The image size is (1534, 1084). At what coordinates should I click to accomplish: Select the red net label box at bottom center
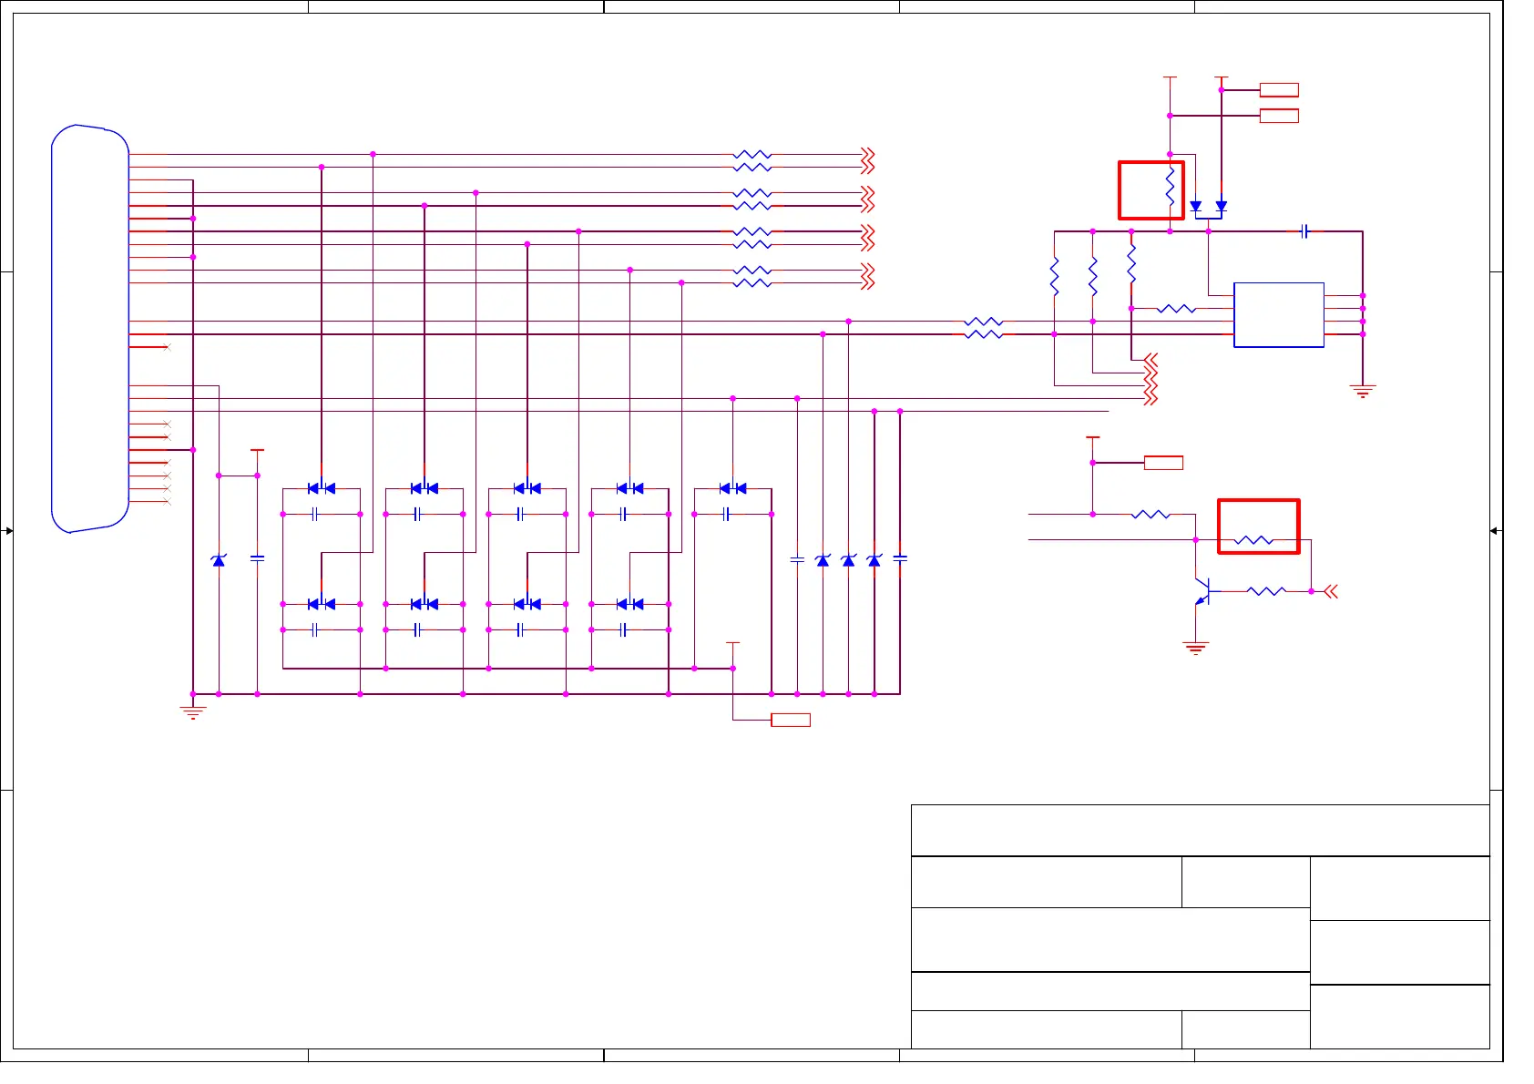pyautogui.click(x=790, y=721)
